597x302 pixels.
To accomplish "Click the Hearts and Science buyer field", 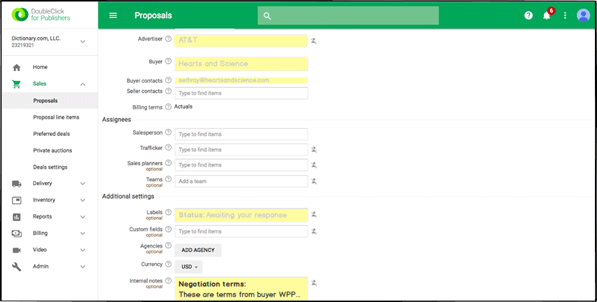I will (x=241, y=64).
